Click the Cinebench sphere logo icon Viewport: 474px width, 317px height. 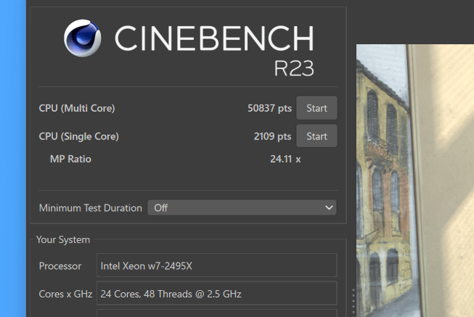pos(83,38)
